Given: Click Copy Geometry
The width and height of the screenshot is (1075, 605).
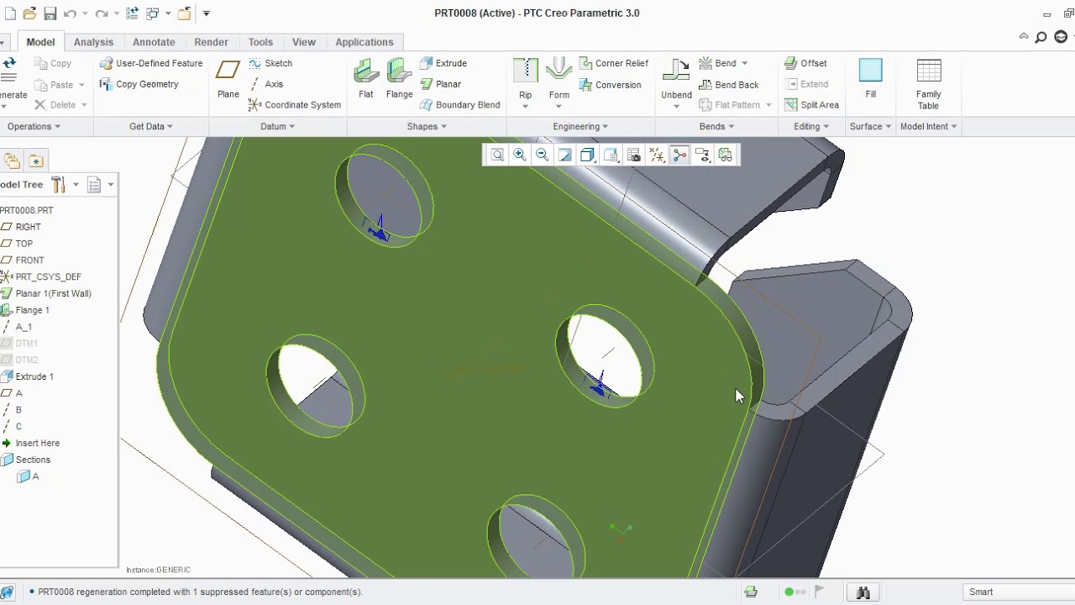Looking at the screenshot, I should (139, 84).
